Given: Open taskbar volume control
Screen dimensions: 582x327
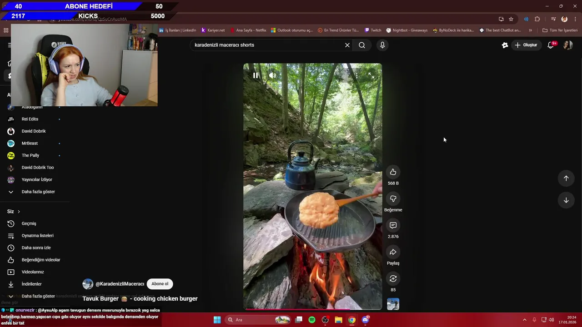Looking at the screenshot, I should click(x=552, y=320).
